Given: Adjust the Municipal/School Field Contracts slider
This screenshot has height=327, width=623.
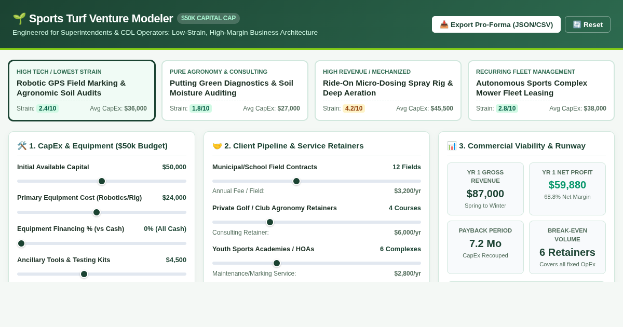Looking at the screenshot, I should (317, 181).
